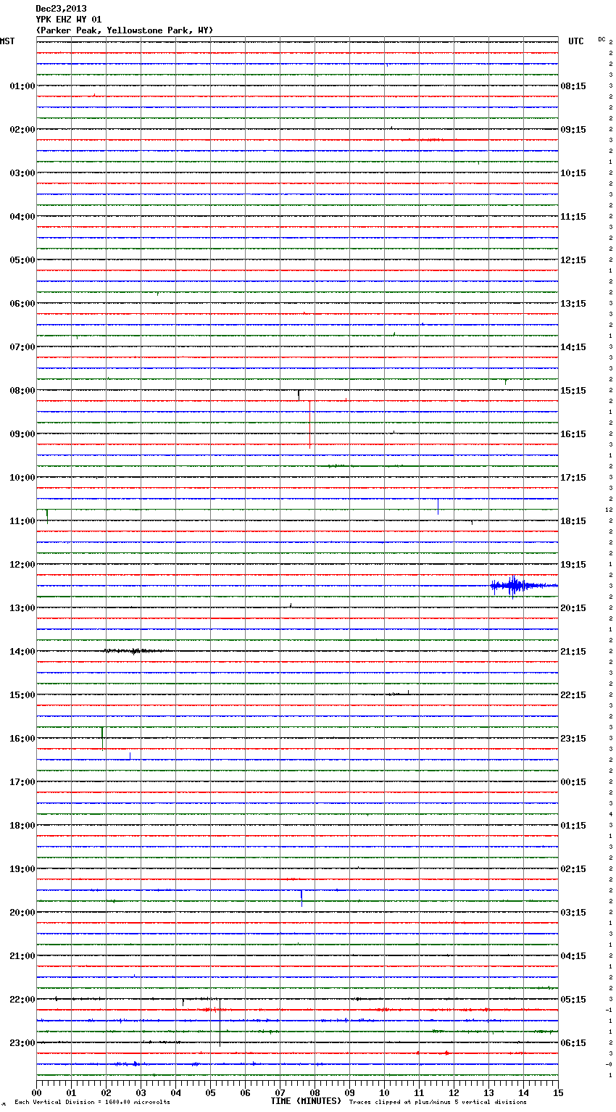Image resolution: width=616 pixels, height=1112 pixels.
Task: Select the 02:00 MST time label
Action: click(x=22, y=130)
